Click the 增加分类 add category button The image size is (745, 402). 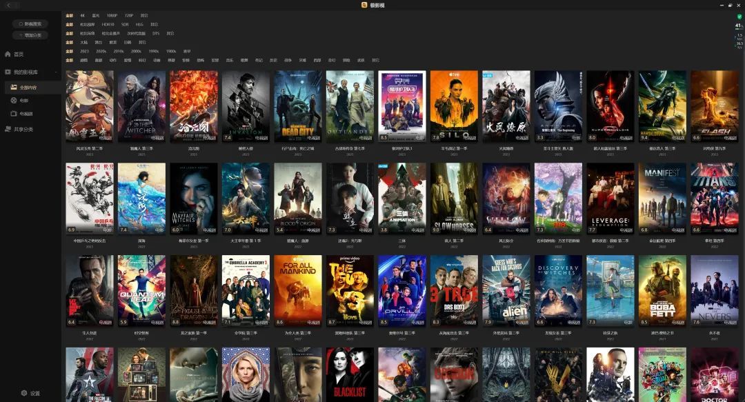click(30, 35)
